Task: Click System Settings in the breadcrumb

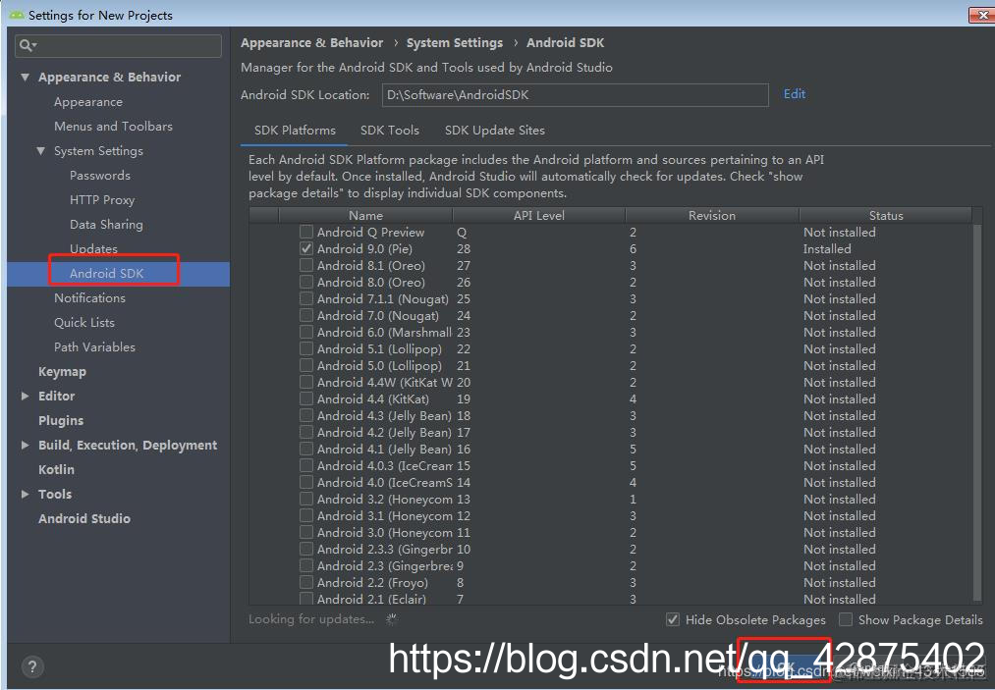Action: click(455, 43)
